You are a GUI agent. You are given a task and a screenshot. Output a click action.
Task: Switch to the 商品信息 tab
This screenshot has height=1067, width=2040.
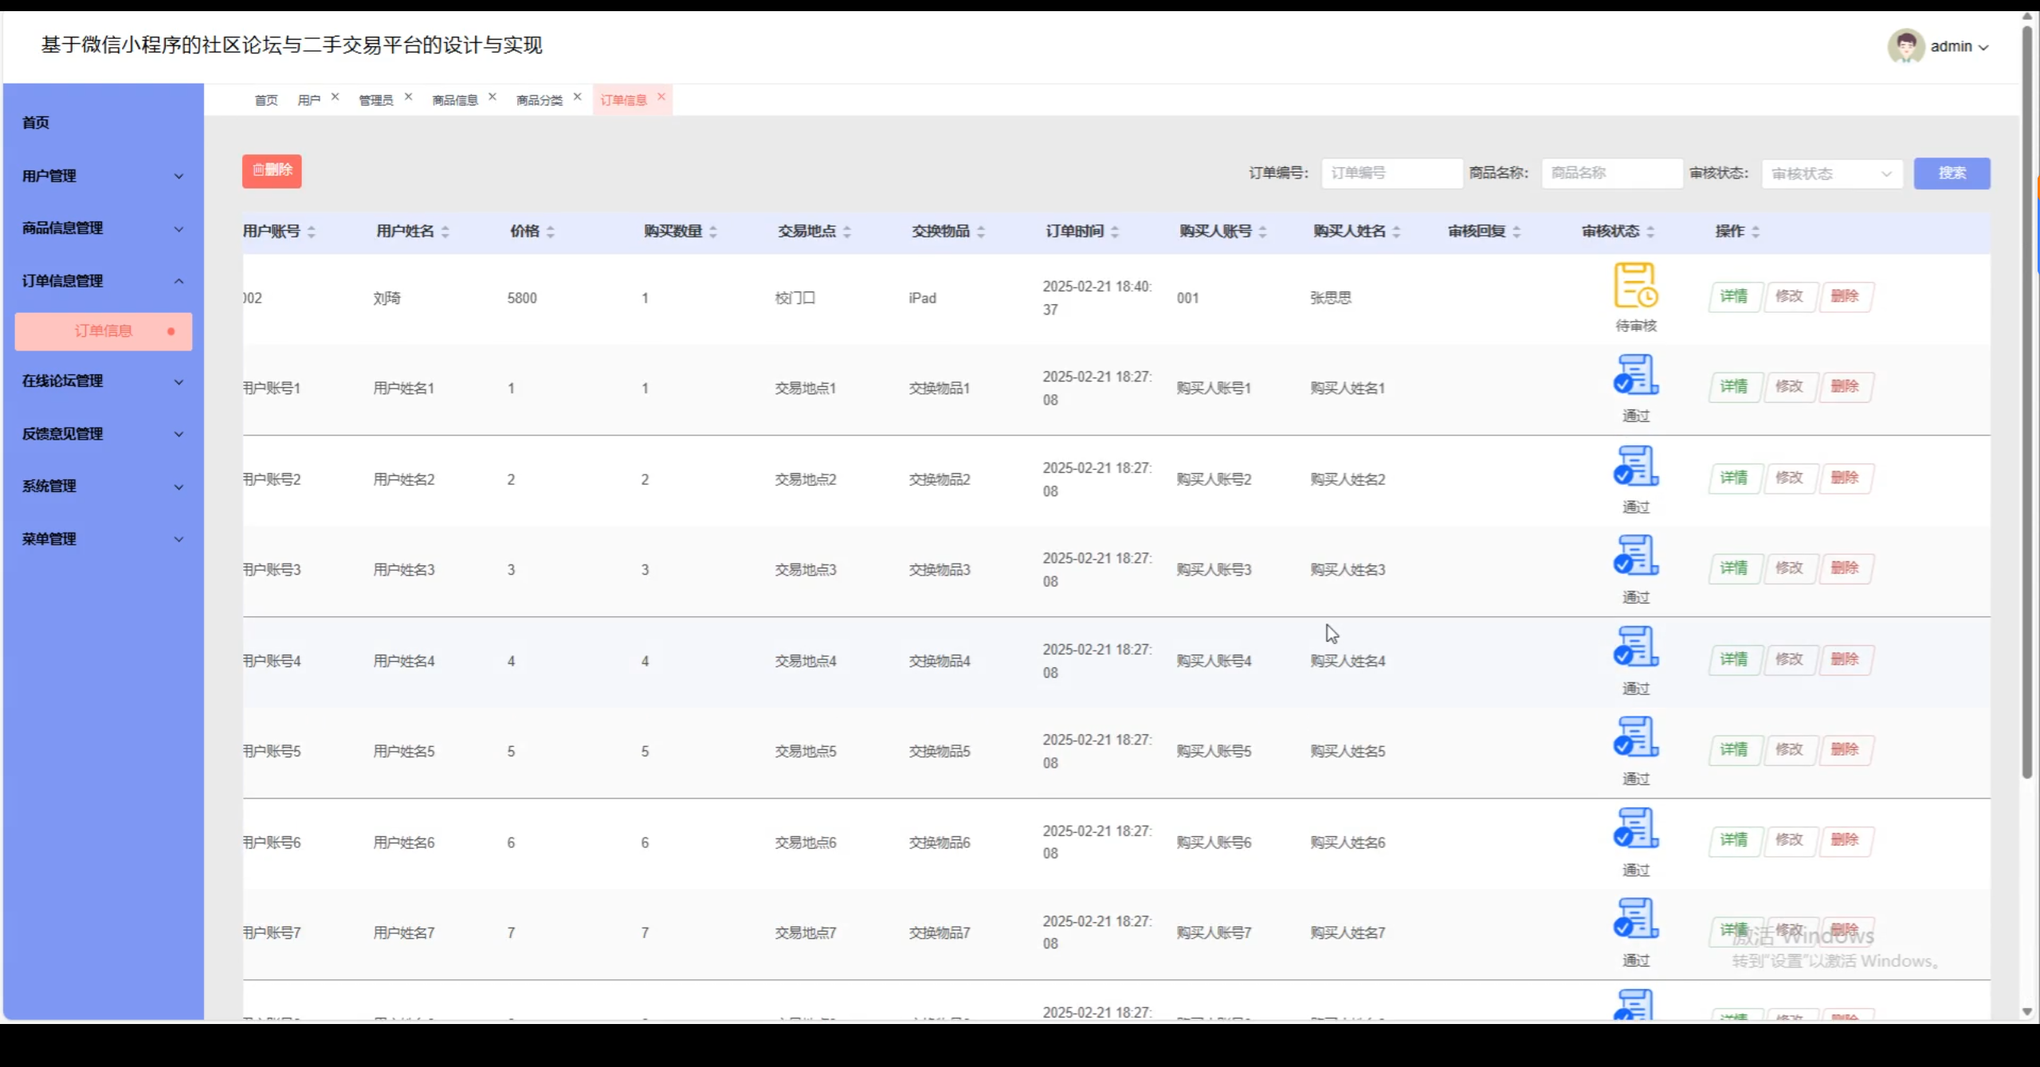tap(455, 100)
